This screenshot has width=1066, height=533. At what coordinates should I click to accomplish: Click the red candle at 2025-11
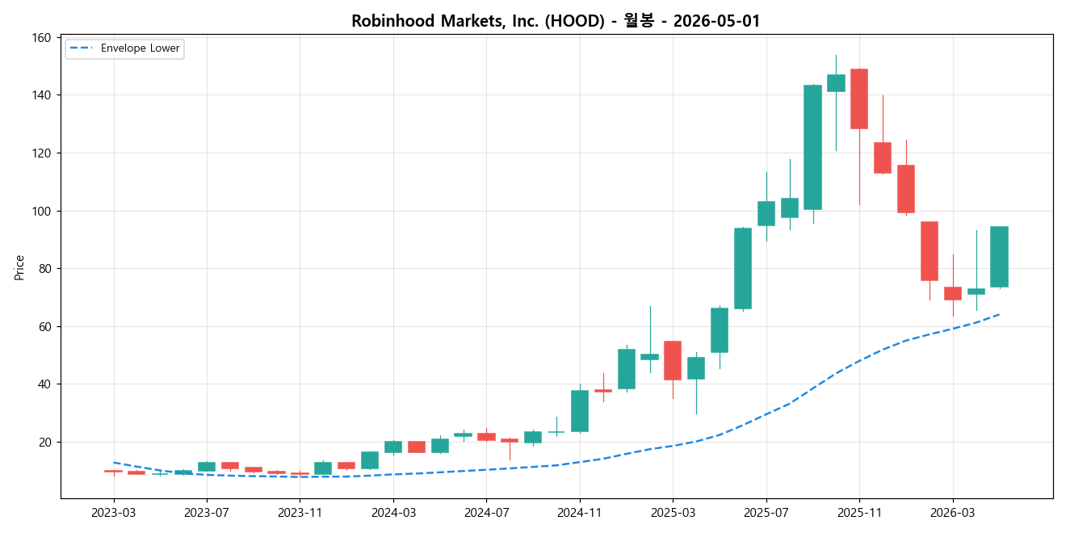tap(859, 99)
